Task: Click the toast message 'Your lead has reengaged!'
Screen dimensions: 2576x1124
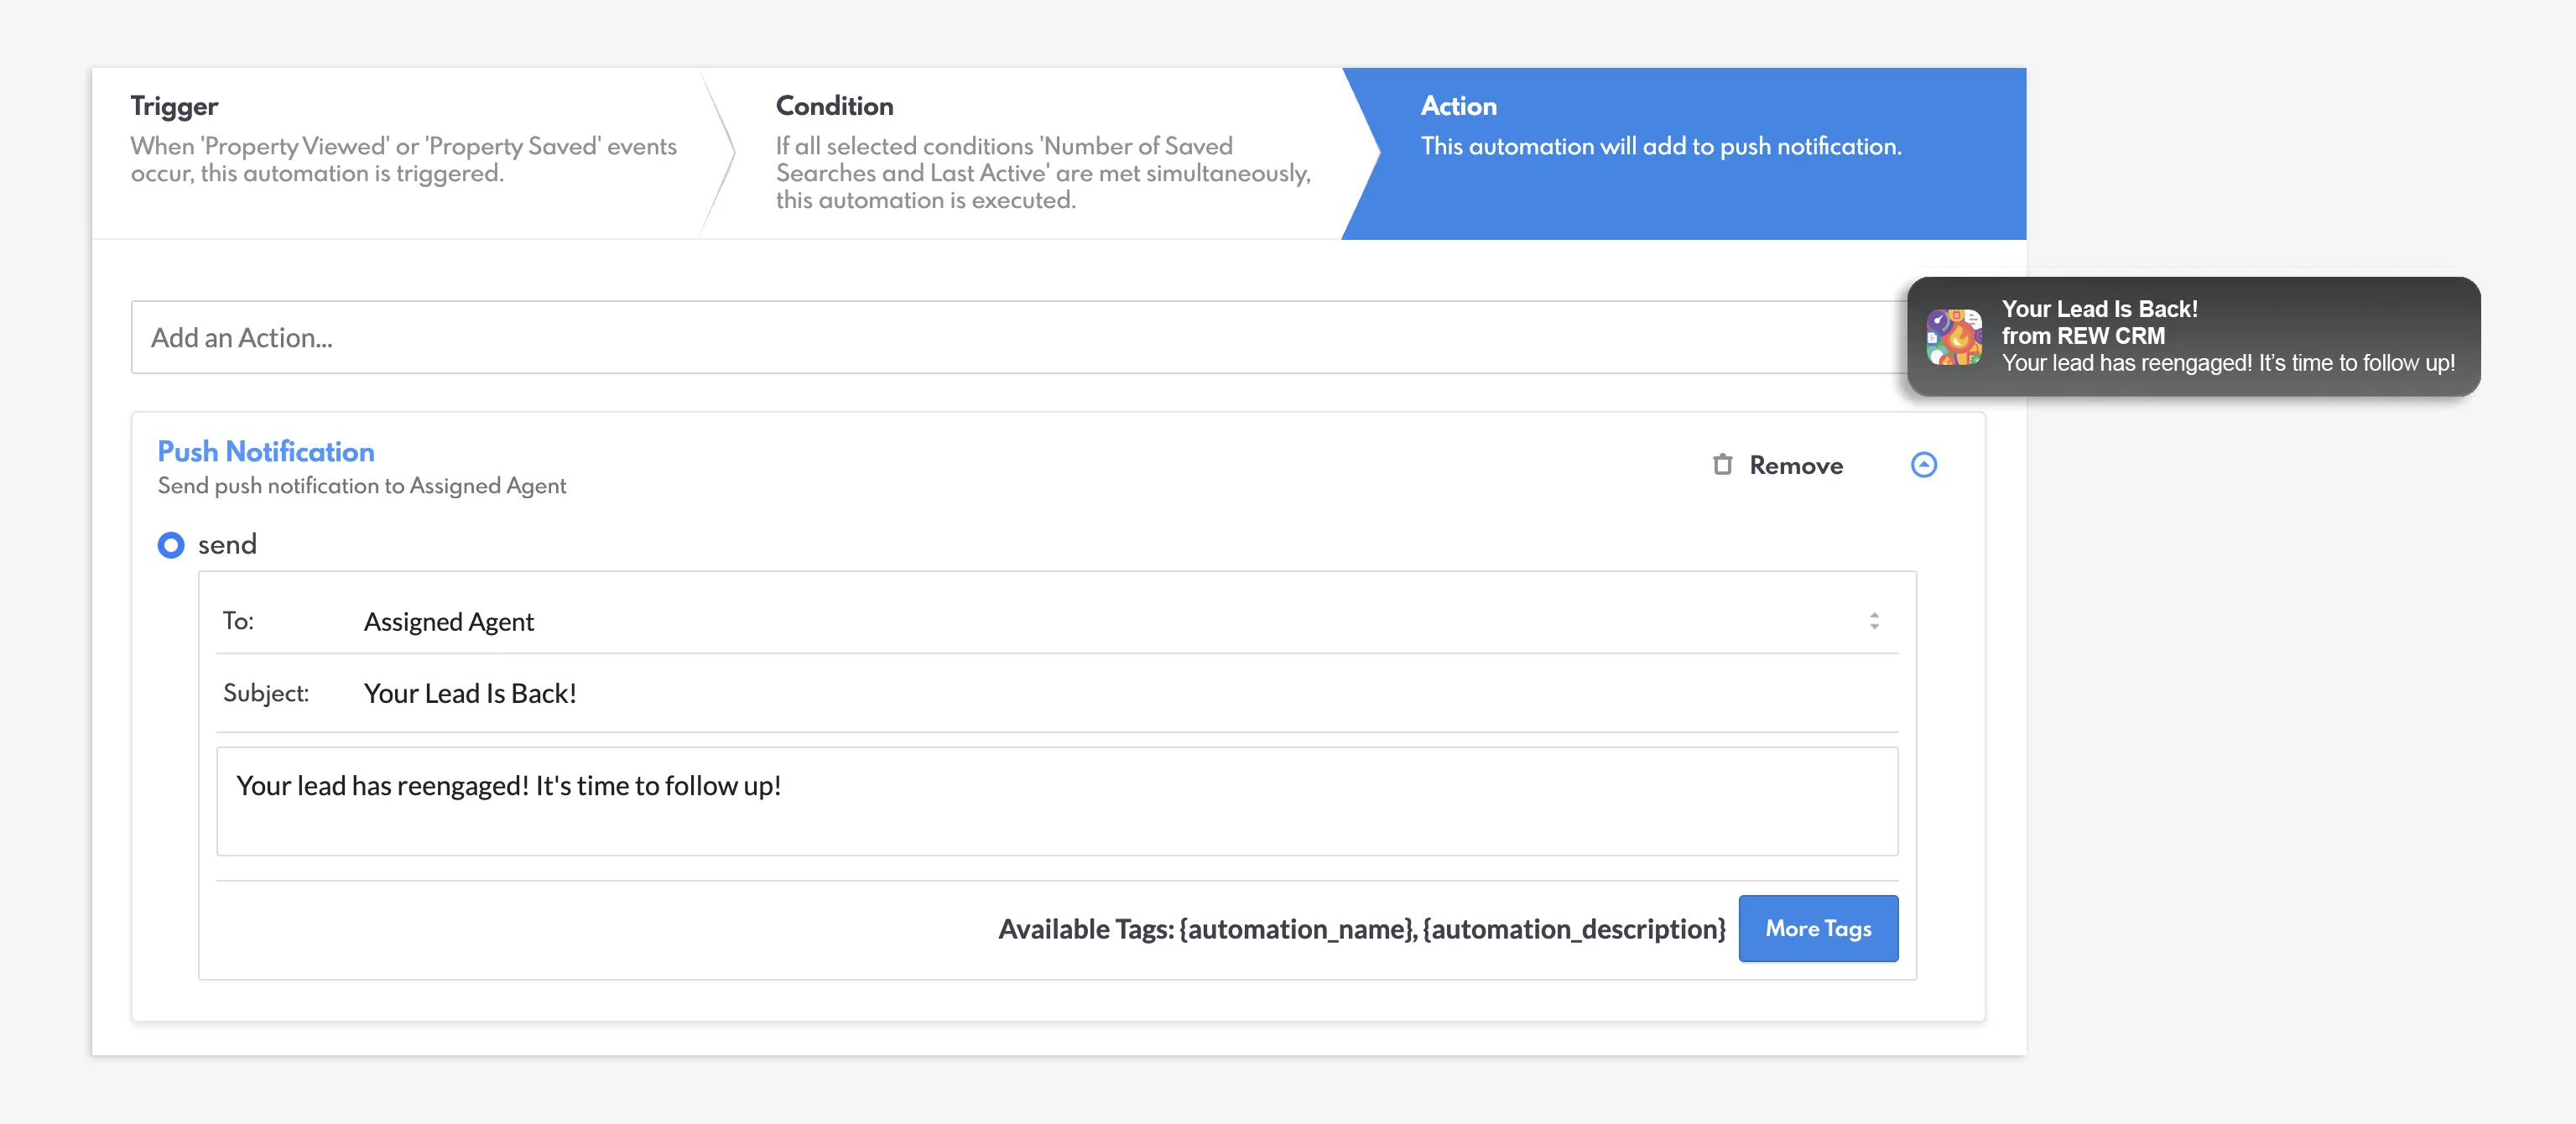Action: click(x=2227, y=363)
